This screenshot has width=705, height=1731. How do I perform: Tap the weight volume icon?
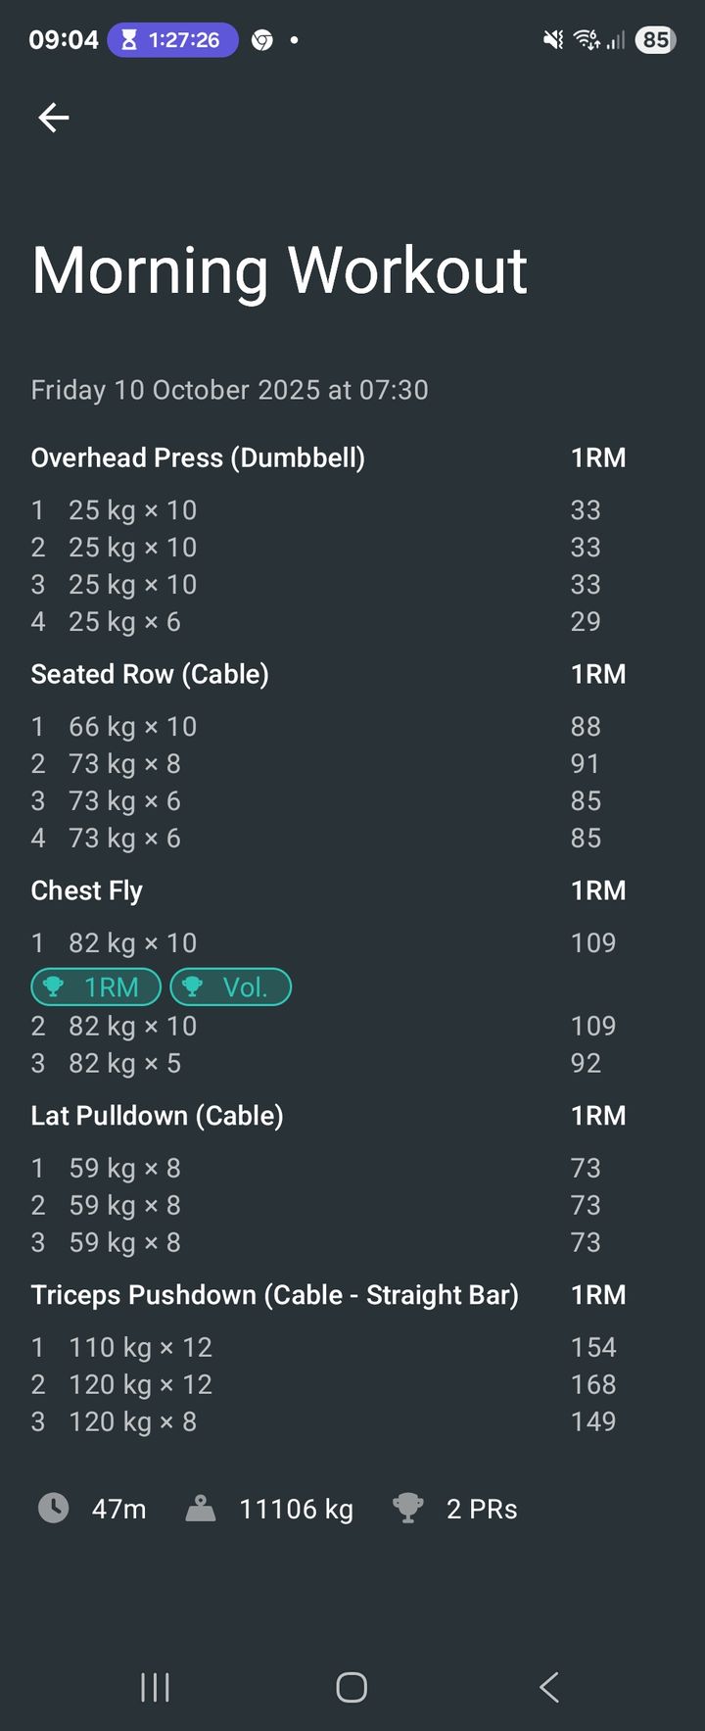201,1508
